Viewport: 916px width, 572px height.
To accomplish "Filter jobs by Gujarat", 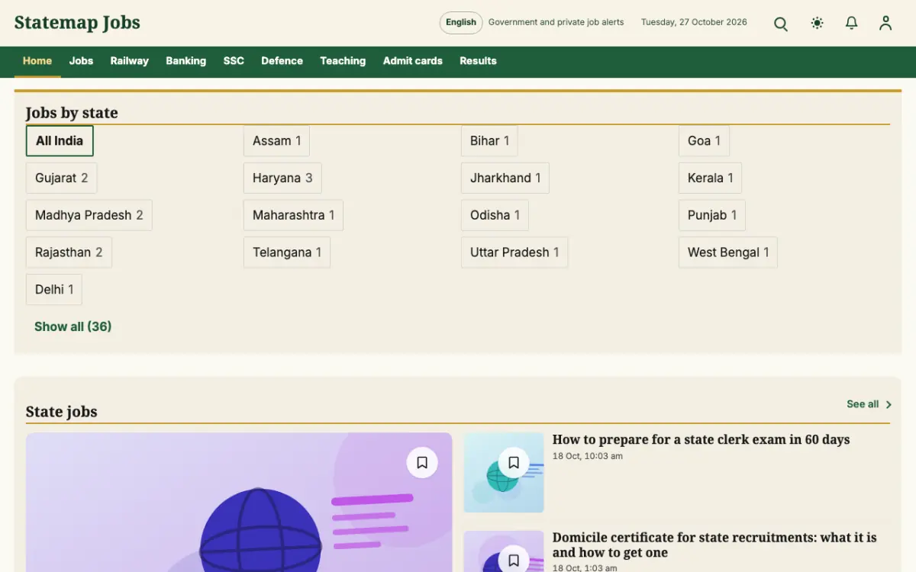I will (61, 178).
